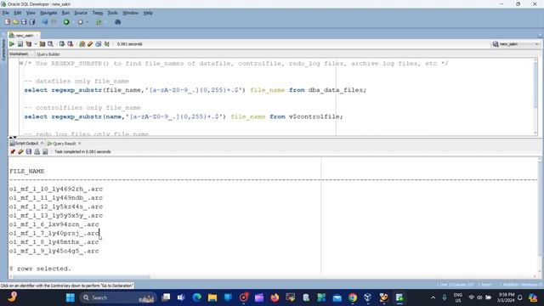Click the Unshared SQL Worksheet icon
Screen dimensions: 544x306
82,44
